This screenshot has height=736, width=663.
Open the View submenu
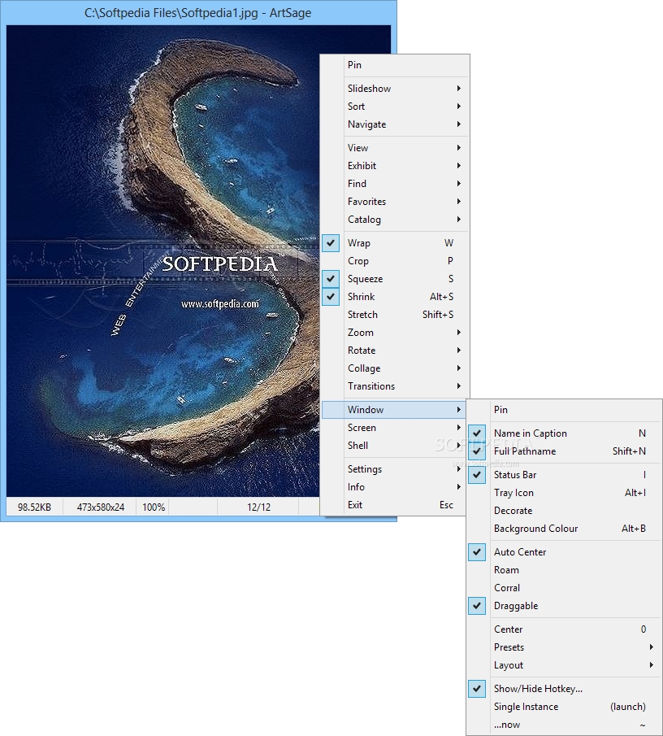[x=395, y=148]
